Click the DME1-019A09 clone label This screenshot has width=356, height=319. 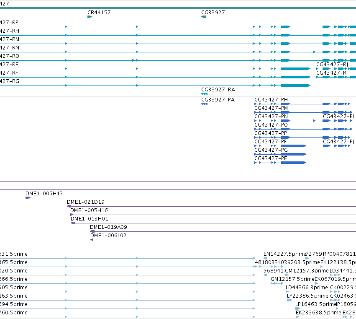tap(108, 227)
